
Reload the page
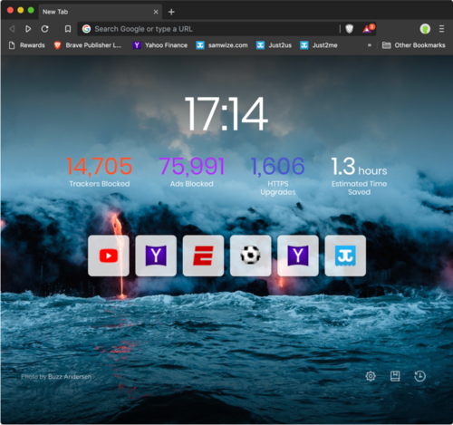(44, 29)
